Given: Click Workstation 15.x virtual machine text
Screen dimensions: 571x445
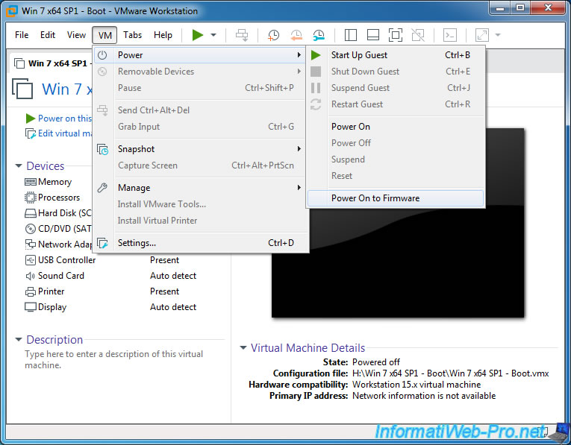Looking at the screenshot, I should coord(416,385).
